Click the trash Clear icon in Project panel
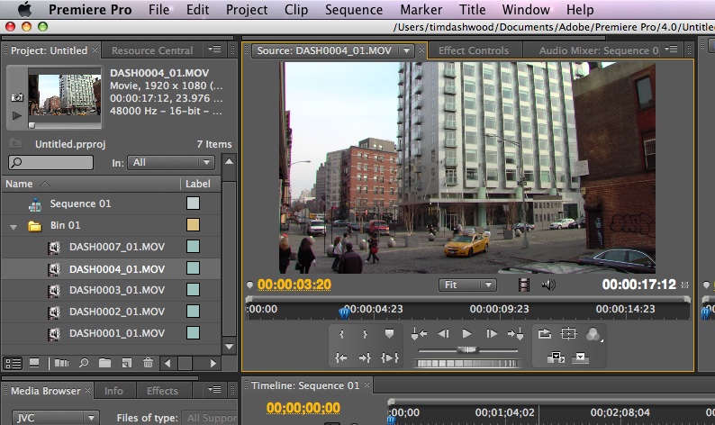 coord(148,364)
